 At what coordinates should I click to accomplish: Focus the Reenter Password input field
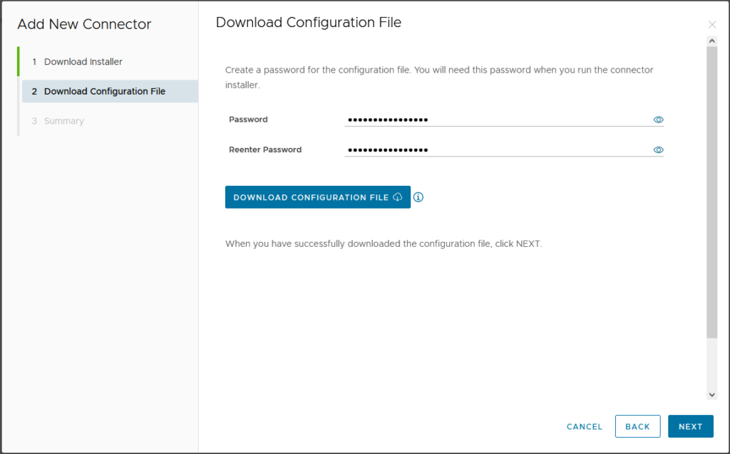pos(495,150)
